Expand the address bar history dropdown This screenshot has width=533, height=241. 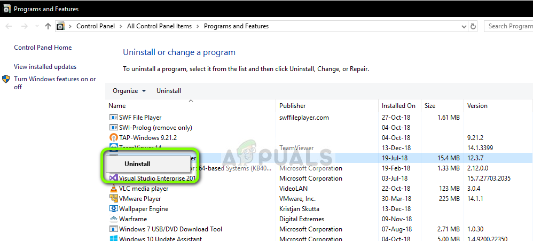[464, 27]
